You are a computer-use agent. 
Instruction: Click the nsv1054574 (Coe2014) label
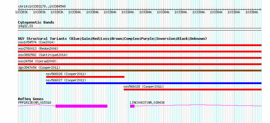[x=36, y=42]
